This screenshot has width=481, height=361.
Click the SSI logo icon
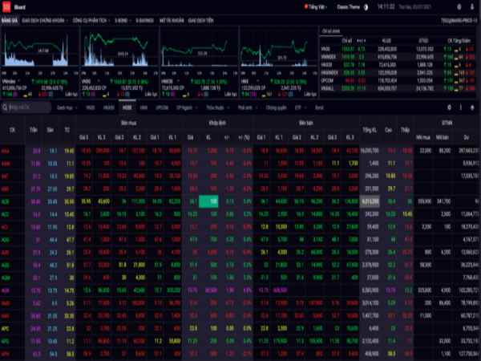(6, 6)
